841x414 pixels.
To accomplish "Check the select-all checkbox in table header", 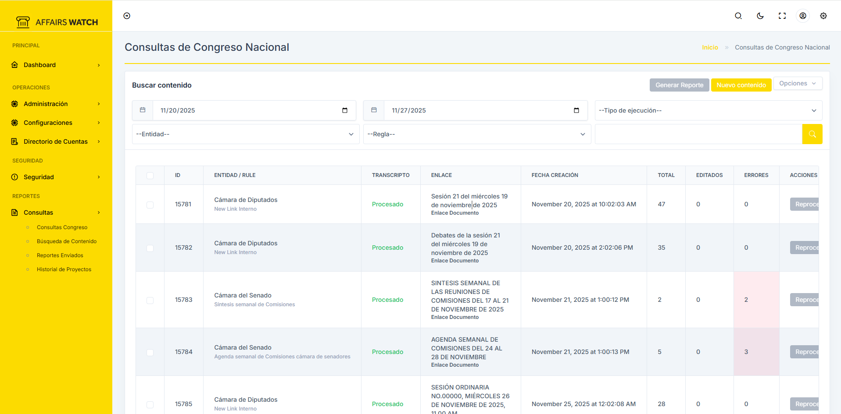I will 150,175.
